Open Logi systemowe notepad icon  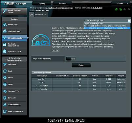[5, 111]
